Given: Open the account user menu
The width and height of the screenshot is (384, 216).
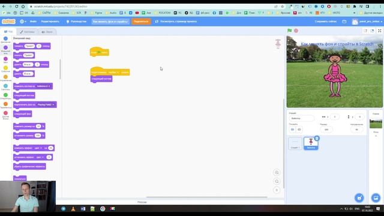Looking at the screenshot, I should click(x=367, y=22).
